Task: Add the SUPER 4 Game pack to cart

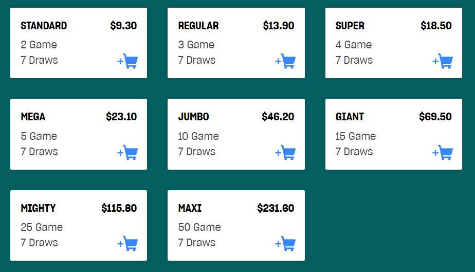Action: pyautogui.click(x=443, y=61)
